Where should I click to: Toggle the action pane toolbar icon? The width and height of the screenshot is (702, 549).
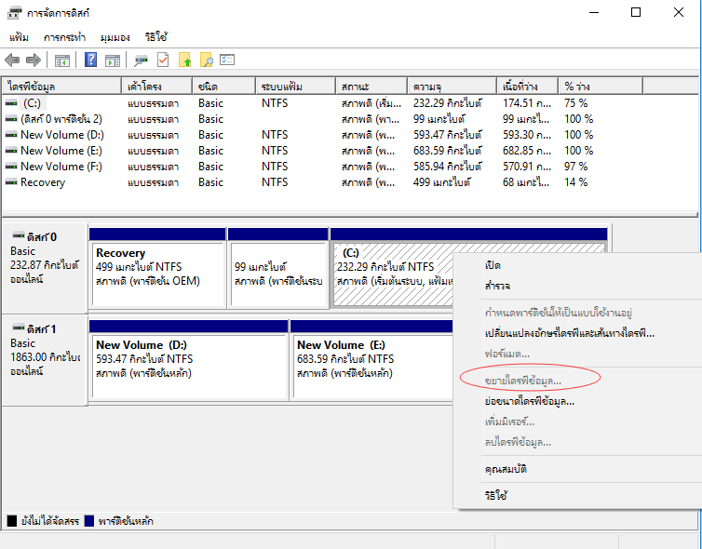point(112,60)
